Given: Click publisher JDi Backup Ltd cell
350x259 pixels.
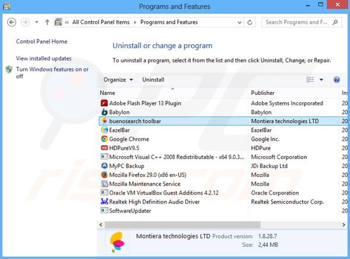Looking at the screenshot, I should [269, 166].
